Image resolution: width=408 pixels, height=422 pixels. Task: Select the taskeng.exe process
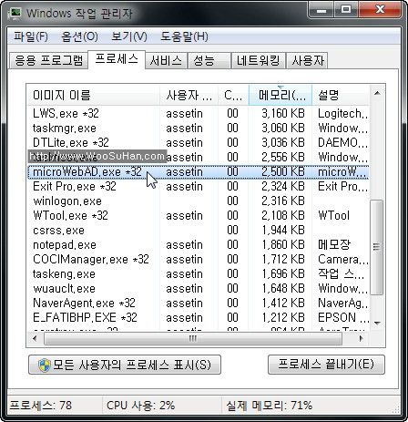pyautogui.click(x=199, y=273)
